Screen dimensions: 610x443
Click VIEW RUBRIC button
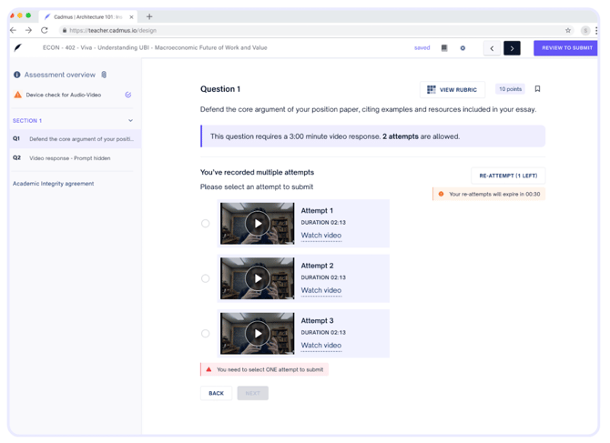[x=452, y=89]
